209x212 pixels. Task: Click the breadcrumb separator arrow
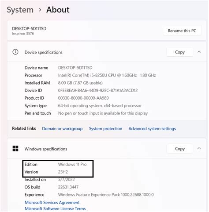click(40, 10)
